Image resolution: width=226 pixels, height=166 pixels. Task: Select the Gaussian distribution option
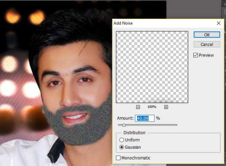coord(121,147)
